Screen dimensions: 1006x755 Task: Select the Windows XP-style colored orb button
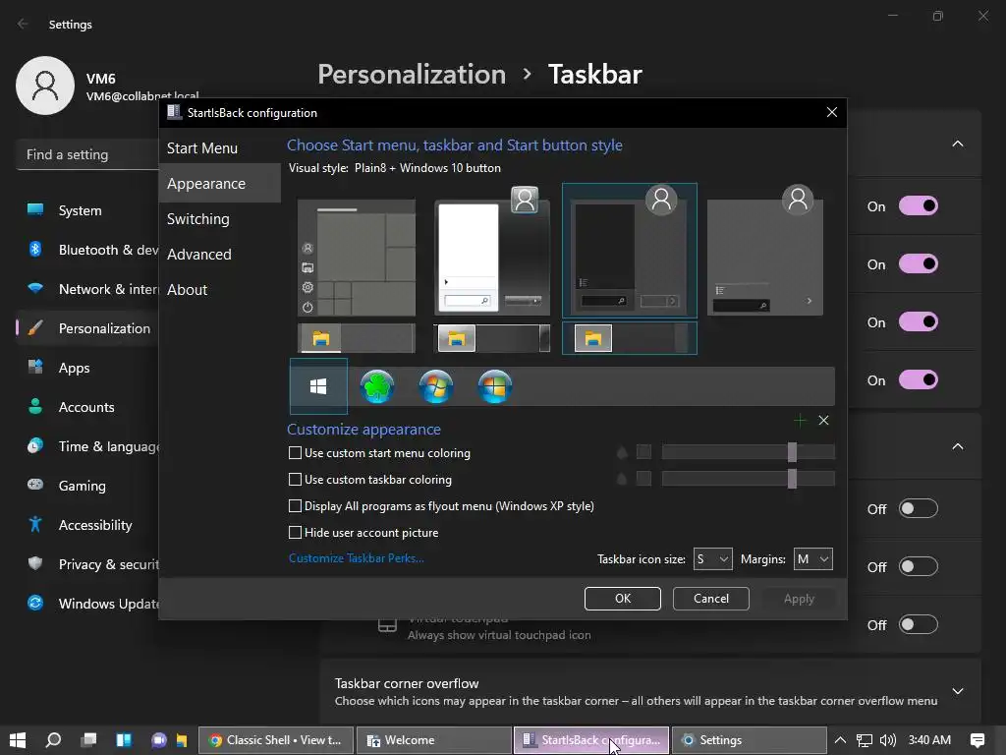coord(495,386)
